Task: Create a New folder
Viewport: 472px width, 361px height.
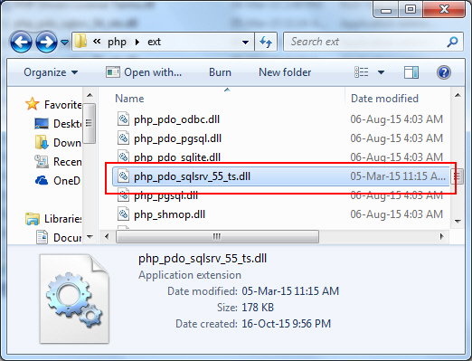Action: pyautogui.click(x=285, y=72)
